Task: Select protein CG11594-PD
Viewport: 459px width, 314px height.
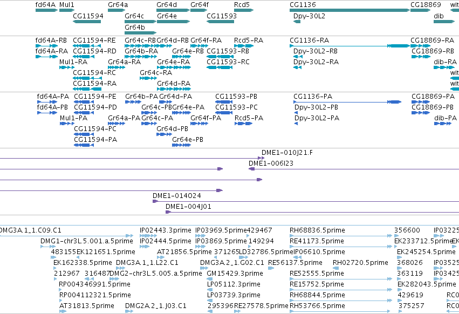Action: [95, 107]
